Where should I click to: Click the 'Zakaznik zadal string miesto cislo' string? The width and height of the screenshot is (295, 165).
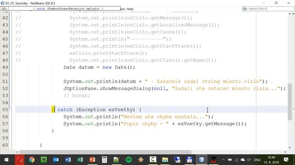pyautogui.click(x=203, y=82)
